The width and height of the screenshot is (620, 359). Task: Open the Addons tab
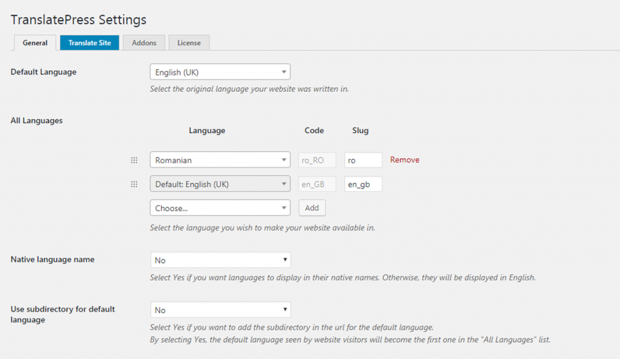(x=144, y=43)
